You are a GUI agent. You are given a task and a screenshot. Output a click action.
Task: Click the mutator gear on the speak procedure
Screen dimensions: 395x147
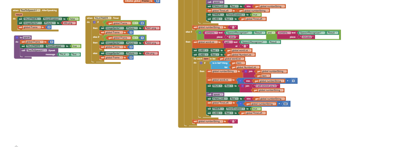(17, 37)
